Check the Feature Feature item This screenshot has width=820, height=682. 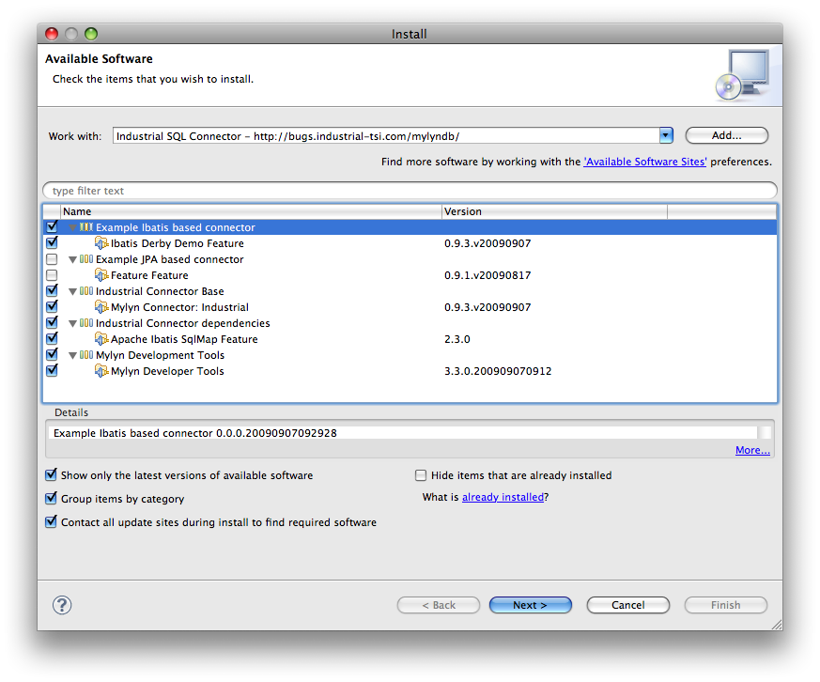(x=52, y=275)
